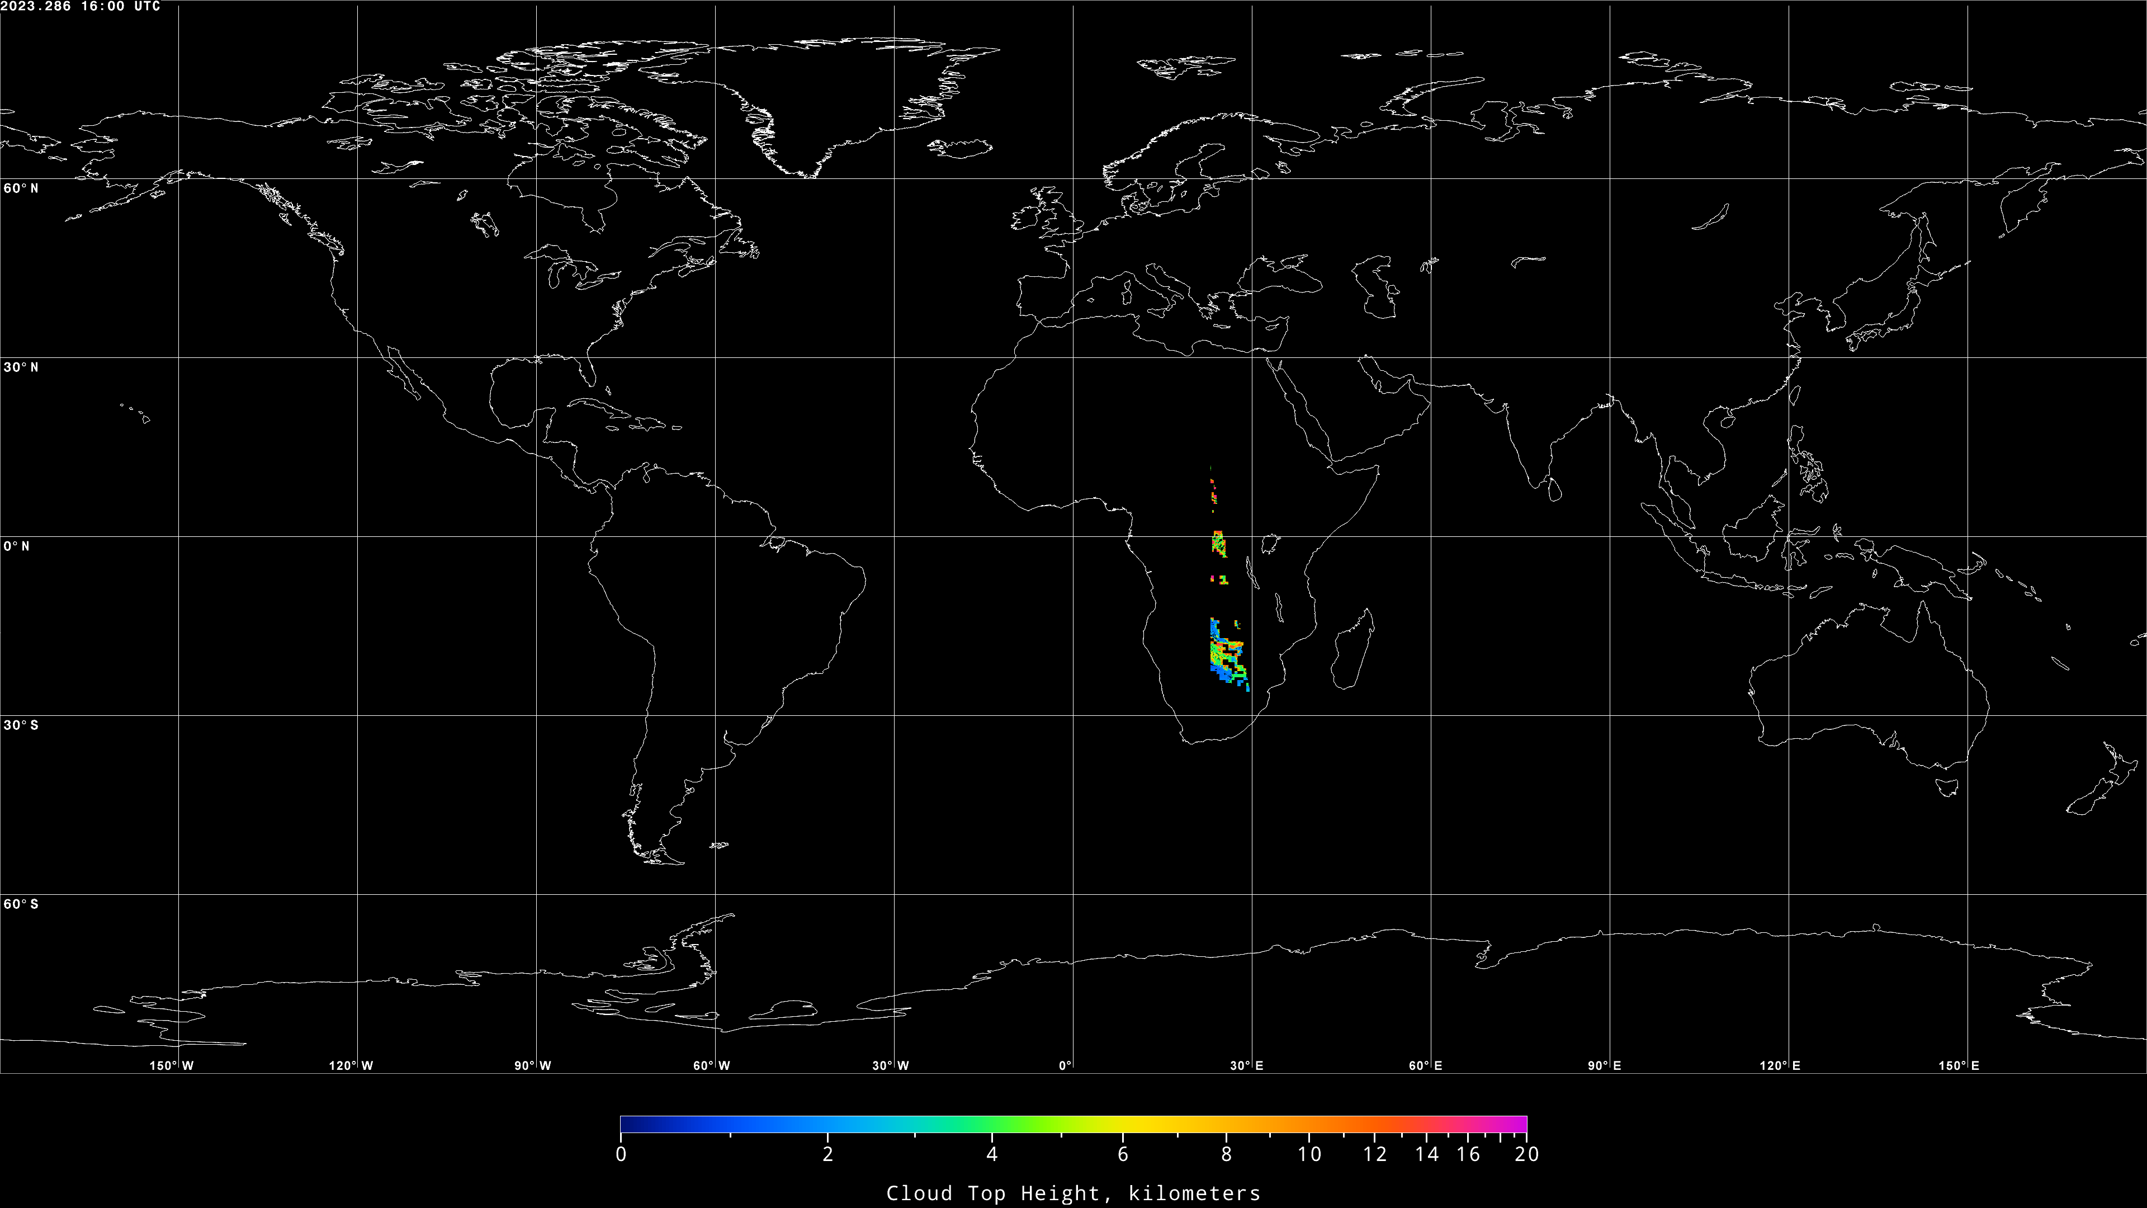Click the timestamp 2023.286 16:00 UTC
2147x1208 pixels.
pos(81,7)
